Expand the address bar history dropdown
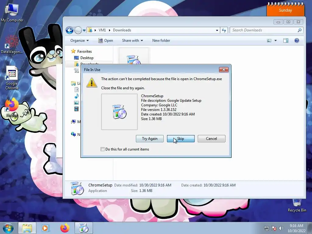This screenshot has width=312, height=234. [217, 30]
